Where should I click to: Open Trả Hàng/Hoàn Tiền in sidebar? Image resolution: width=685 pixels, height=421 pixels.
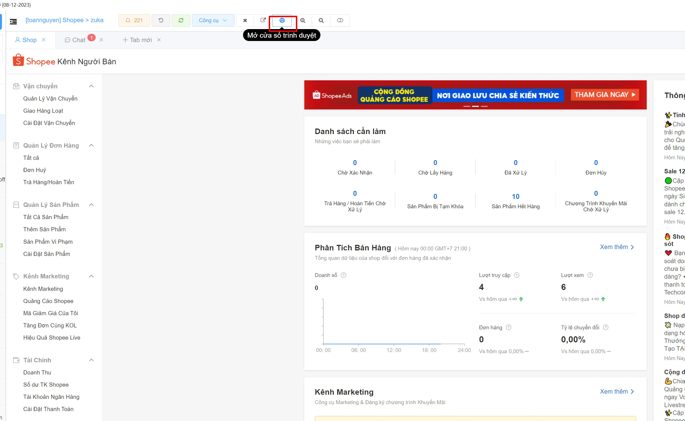pos(49,182)
